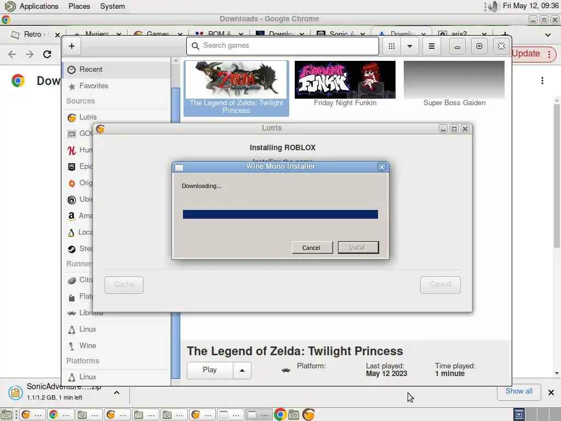Screen dimensions: 561x421
Task: Click Show all downloads link
Action: pyautogui.click(x=519, y=391)
